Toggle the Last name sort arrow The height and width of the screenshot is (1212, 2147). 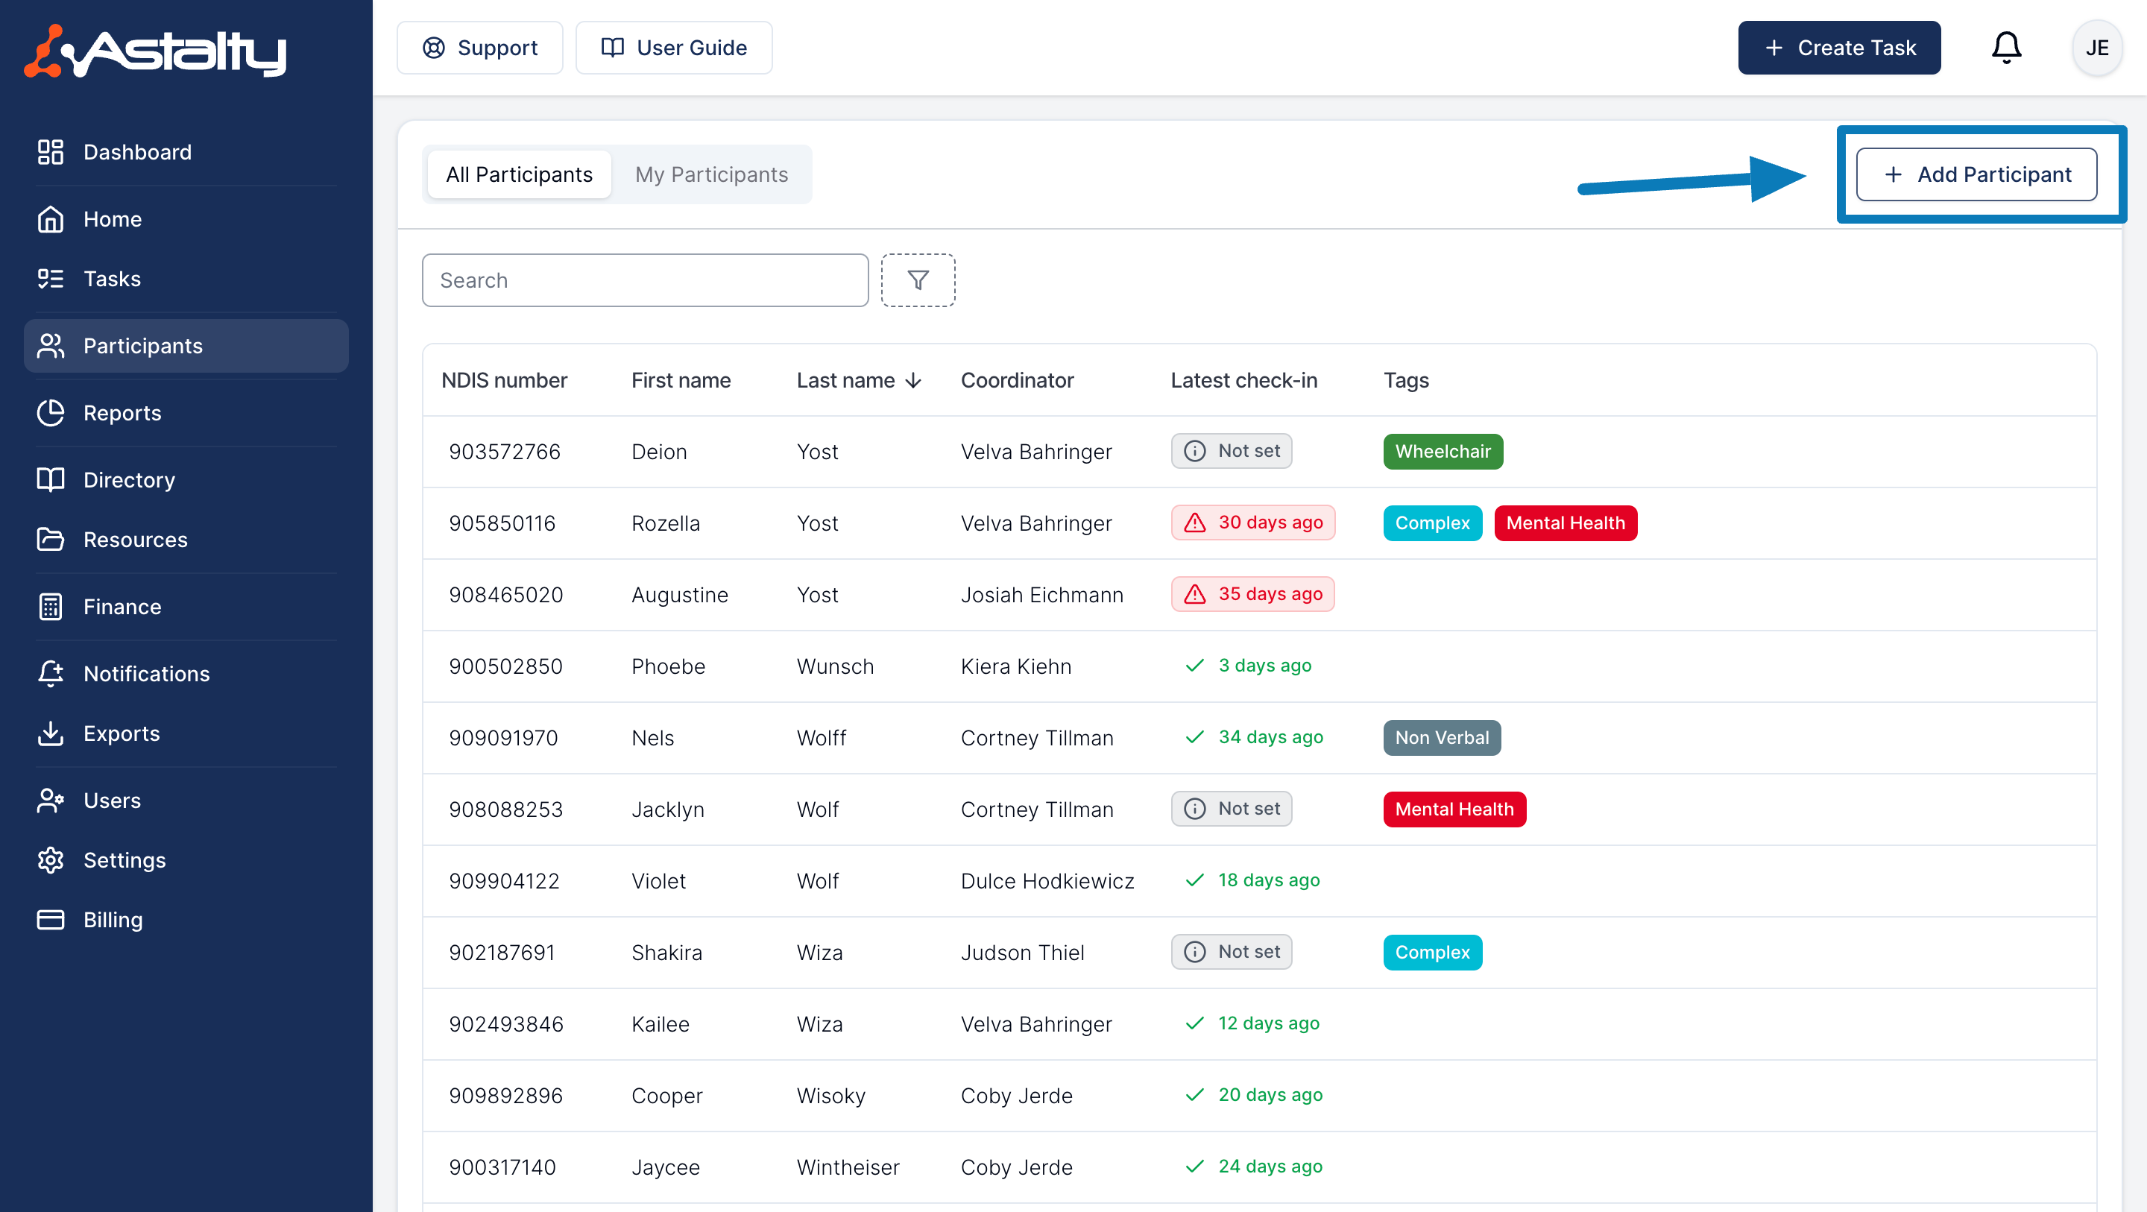(913, 381)
